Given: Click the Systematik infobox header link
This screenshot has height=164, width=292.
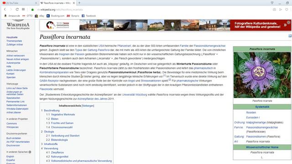Looking at the screenshot, I should click(x=262, y=107).
